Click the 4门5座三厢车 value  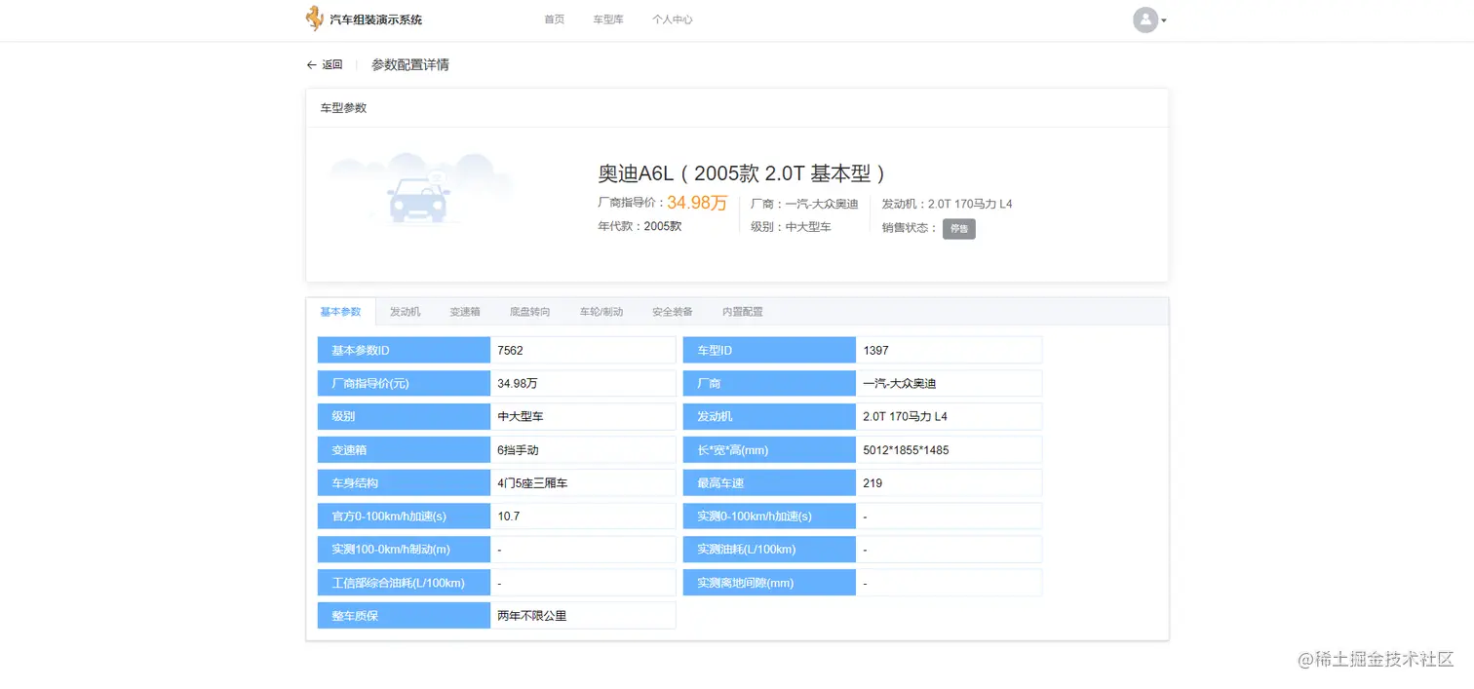pos(583,483)
